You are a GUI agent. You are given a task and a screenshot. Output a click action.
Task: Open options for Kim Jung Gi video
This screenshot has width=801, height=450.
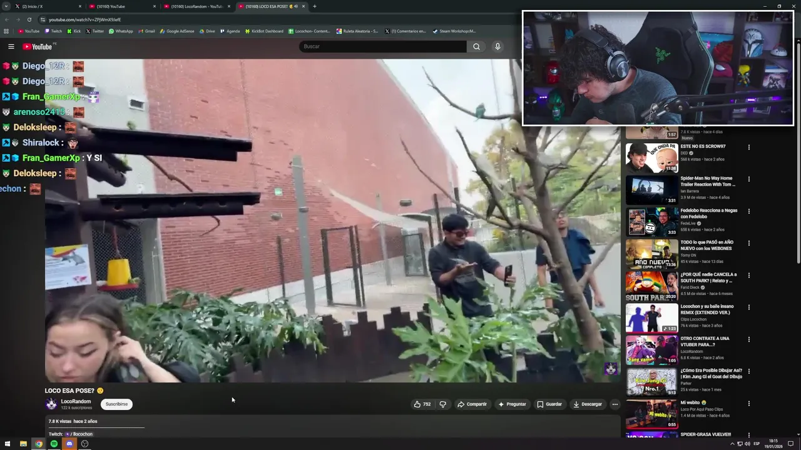point(748,371)
